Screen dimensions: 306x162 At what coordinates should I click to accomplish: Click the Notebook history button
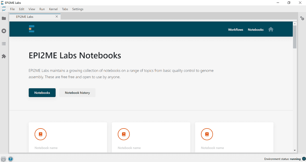coord(77,93)
